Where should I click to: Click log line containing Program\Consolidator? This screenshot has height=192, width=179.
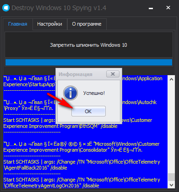pyautogui.click(x=73, y=150)
